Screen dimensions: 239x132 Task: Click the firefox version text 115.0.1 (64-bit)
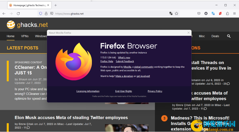108,58
